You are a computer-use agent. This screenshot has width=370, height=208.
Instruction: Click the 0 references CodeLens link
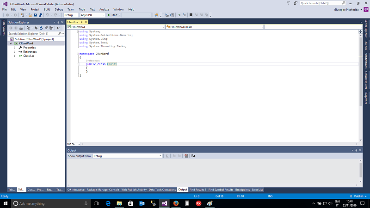pos(93,61)
